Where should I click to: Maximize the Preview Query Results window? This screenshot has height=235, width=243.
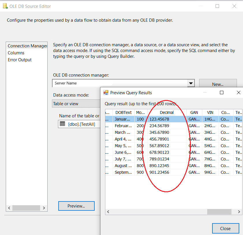(222, 92)
